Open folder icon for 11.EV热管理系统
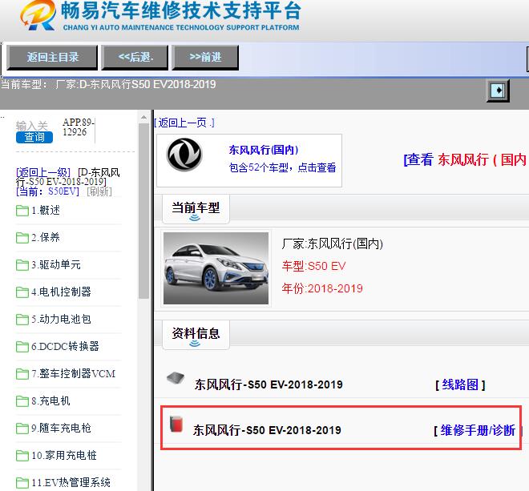This screenshot has width=529, height=491. [x=22, y=483]
